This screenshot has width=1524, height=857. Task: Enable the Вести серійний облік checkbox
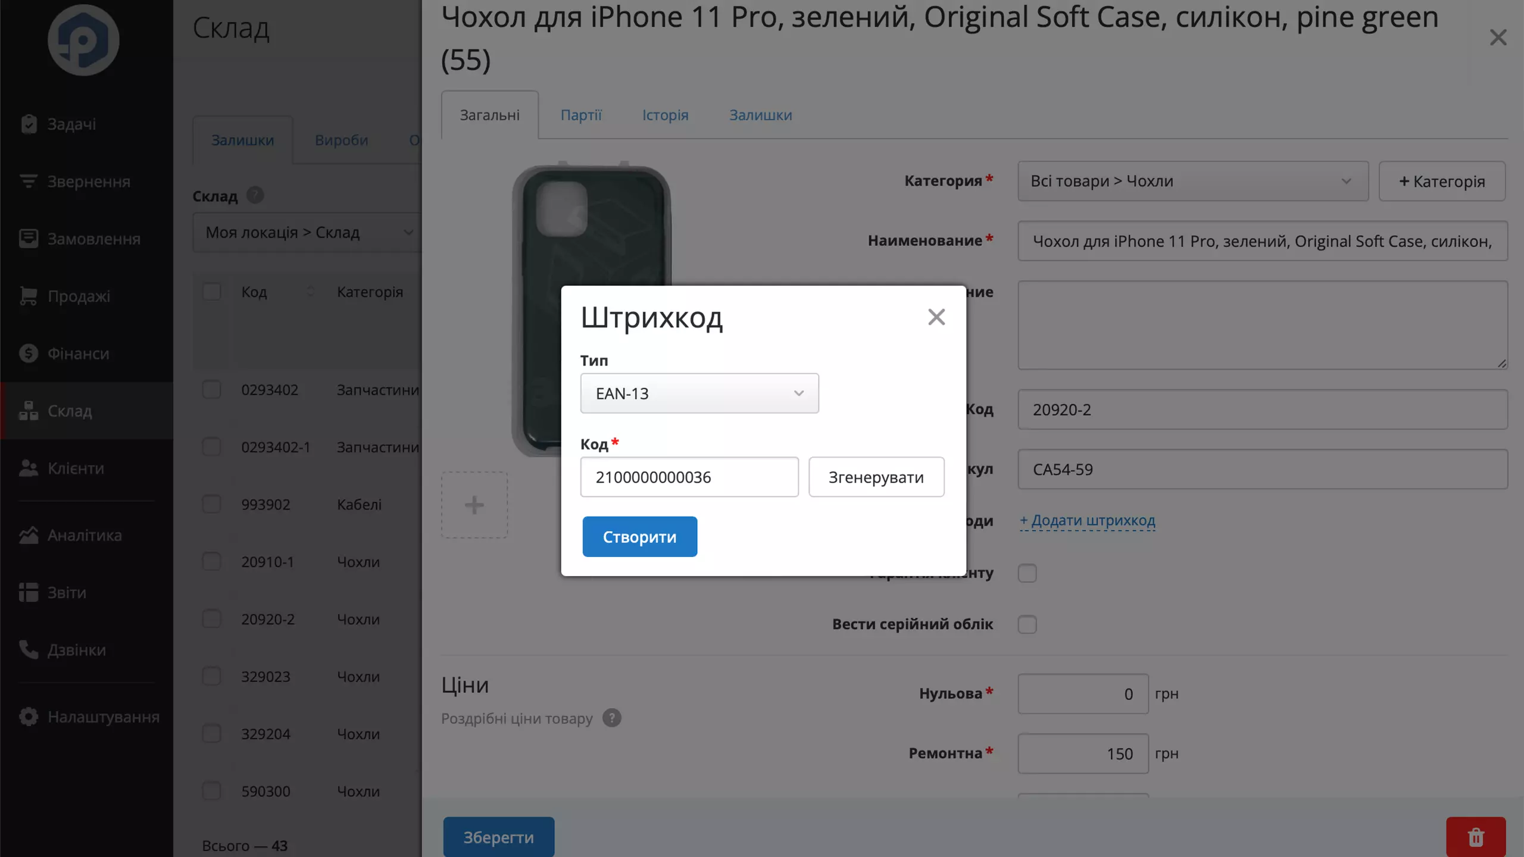click(x=1027, y=625)
